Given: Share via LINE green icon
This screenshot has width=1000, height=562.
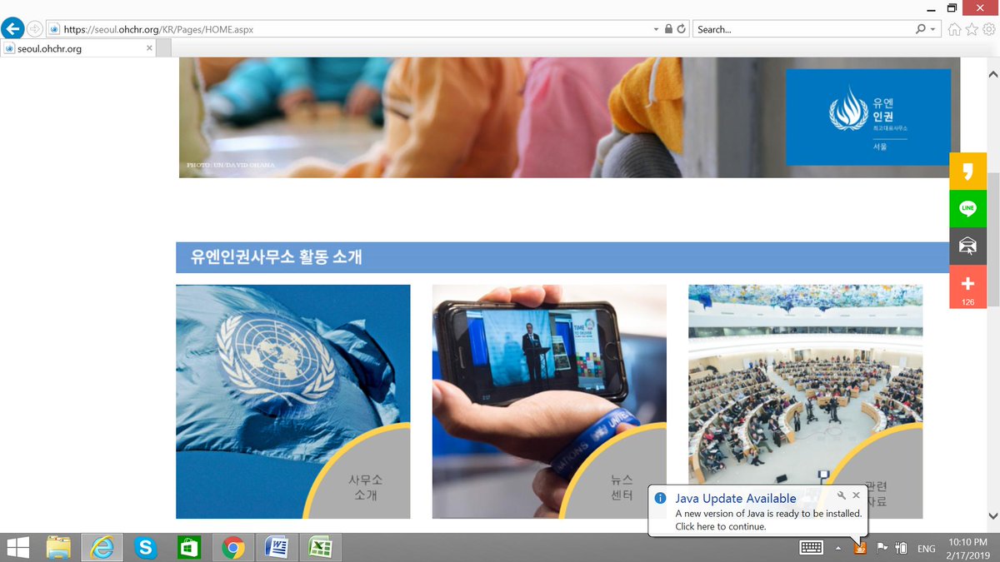Looking at the screenshot, I should tap(967, 209).
